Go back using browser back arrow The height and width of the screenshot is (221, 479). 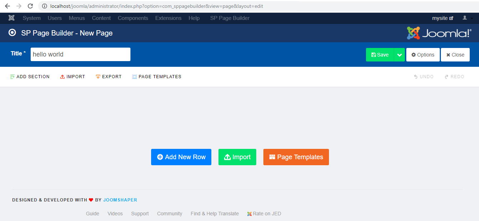[7, 6]
